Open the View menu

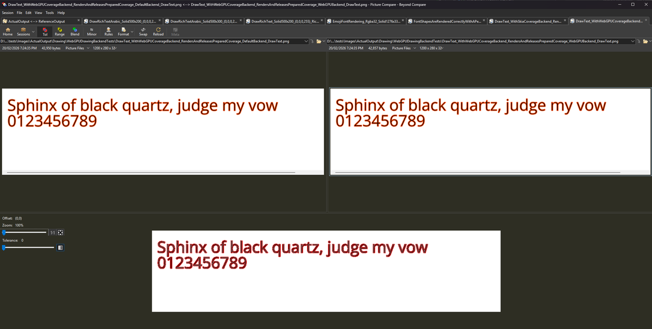39,12
